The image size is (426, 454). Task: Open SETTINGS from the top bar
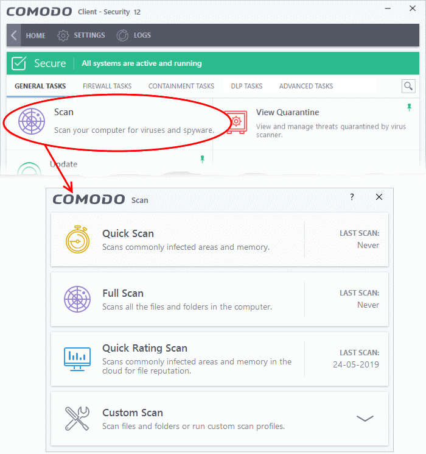(x=89, y=35)
